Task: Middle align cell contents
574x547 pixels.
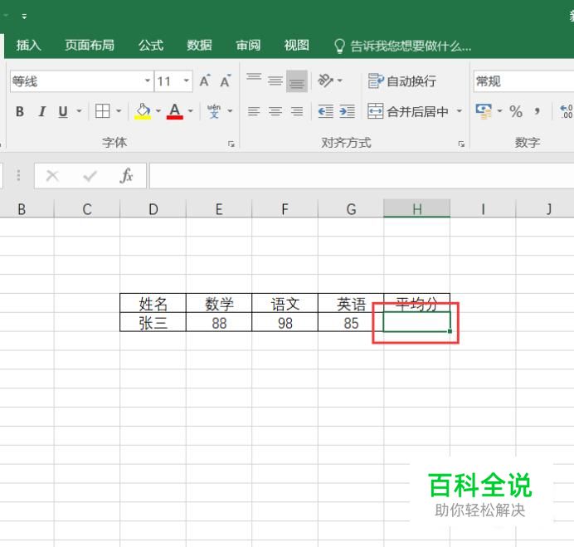Action: [x=275, y=81]
